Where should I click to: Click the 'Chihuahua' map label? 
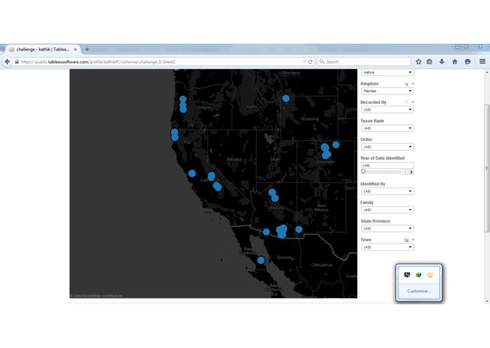321,265
